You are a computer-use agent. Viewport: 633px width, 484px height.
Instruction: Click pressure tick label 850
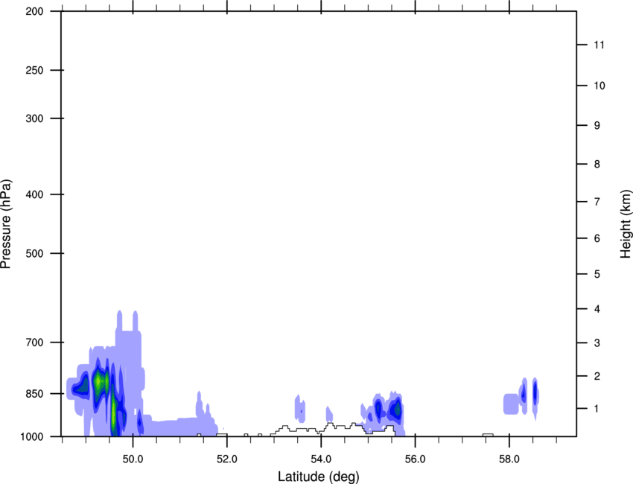(x=34, y=394)
